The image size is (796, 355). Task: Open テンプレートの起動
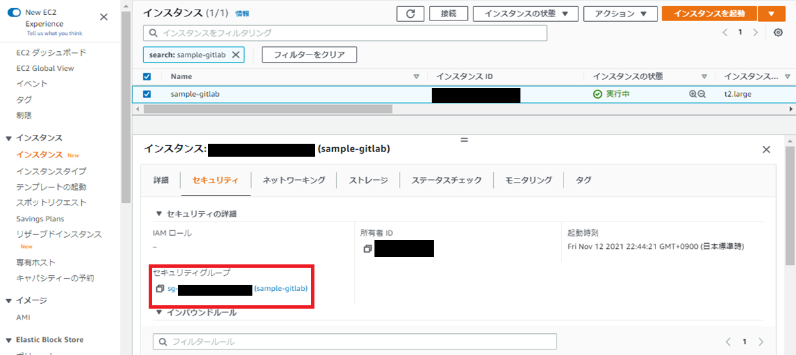[50, 187]
